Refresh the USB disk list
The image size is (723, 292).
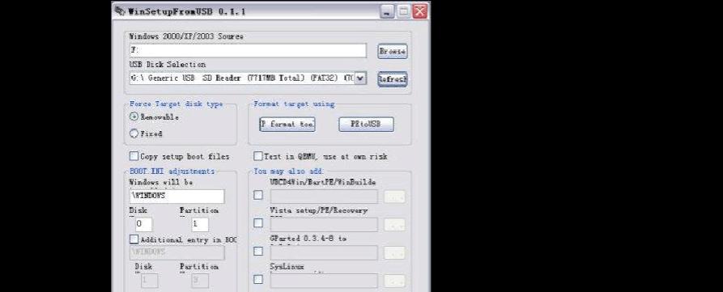[x=393, y=78]
